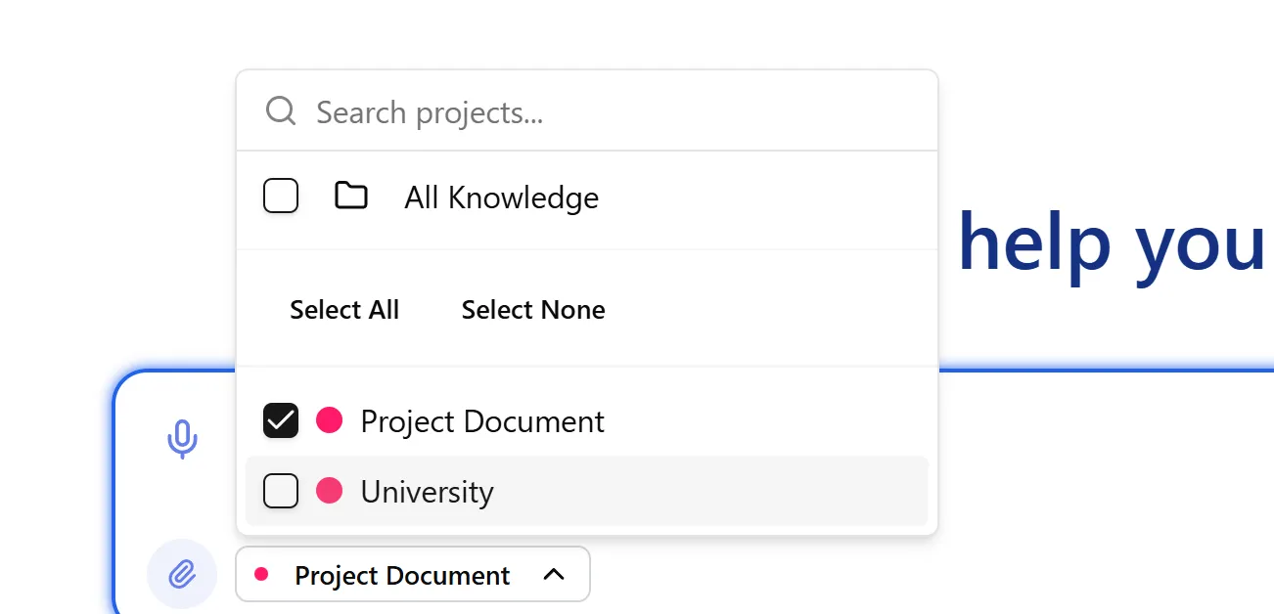Click the upward chevron next to Project Document
Image resolution: width=1274 pixels, height=614 pixels.
click(554, 575)
